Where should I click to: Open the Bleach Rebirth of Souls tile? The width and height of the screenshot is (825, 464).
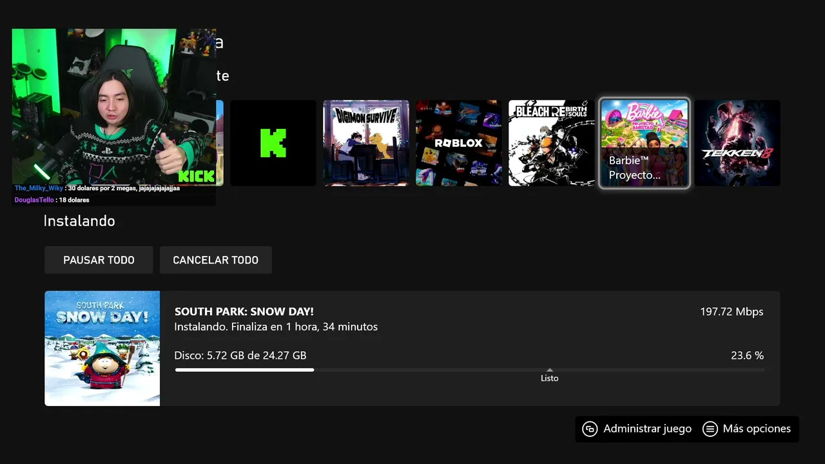coord(552,143)
